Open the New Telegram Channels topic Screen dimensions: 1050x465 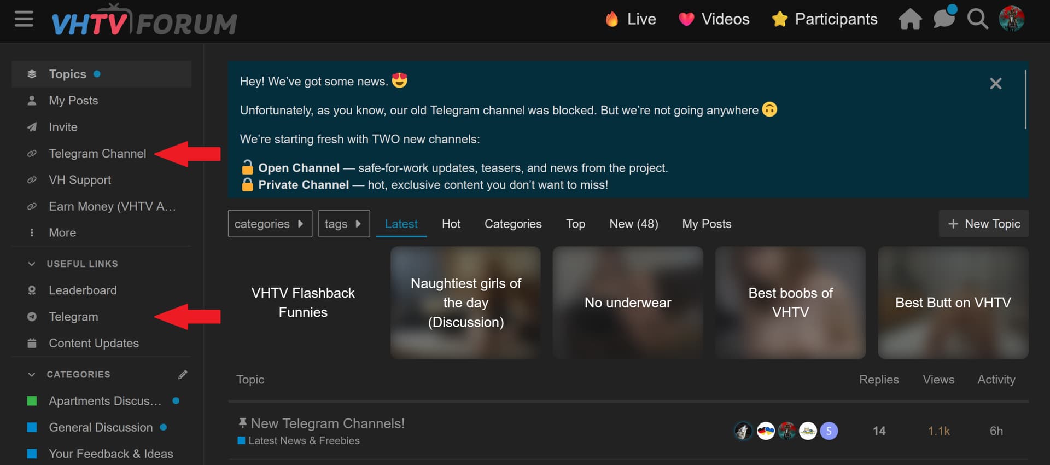click(328, 423)
